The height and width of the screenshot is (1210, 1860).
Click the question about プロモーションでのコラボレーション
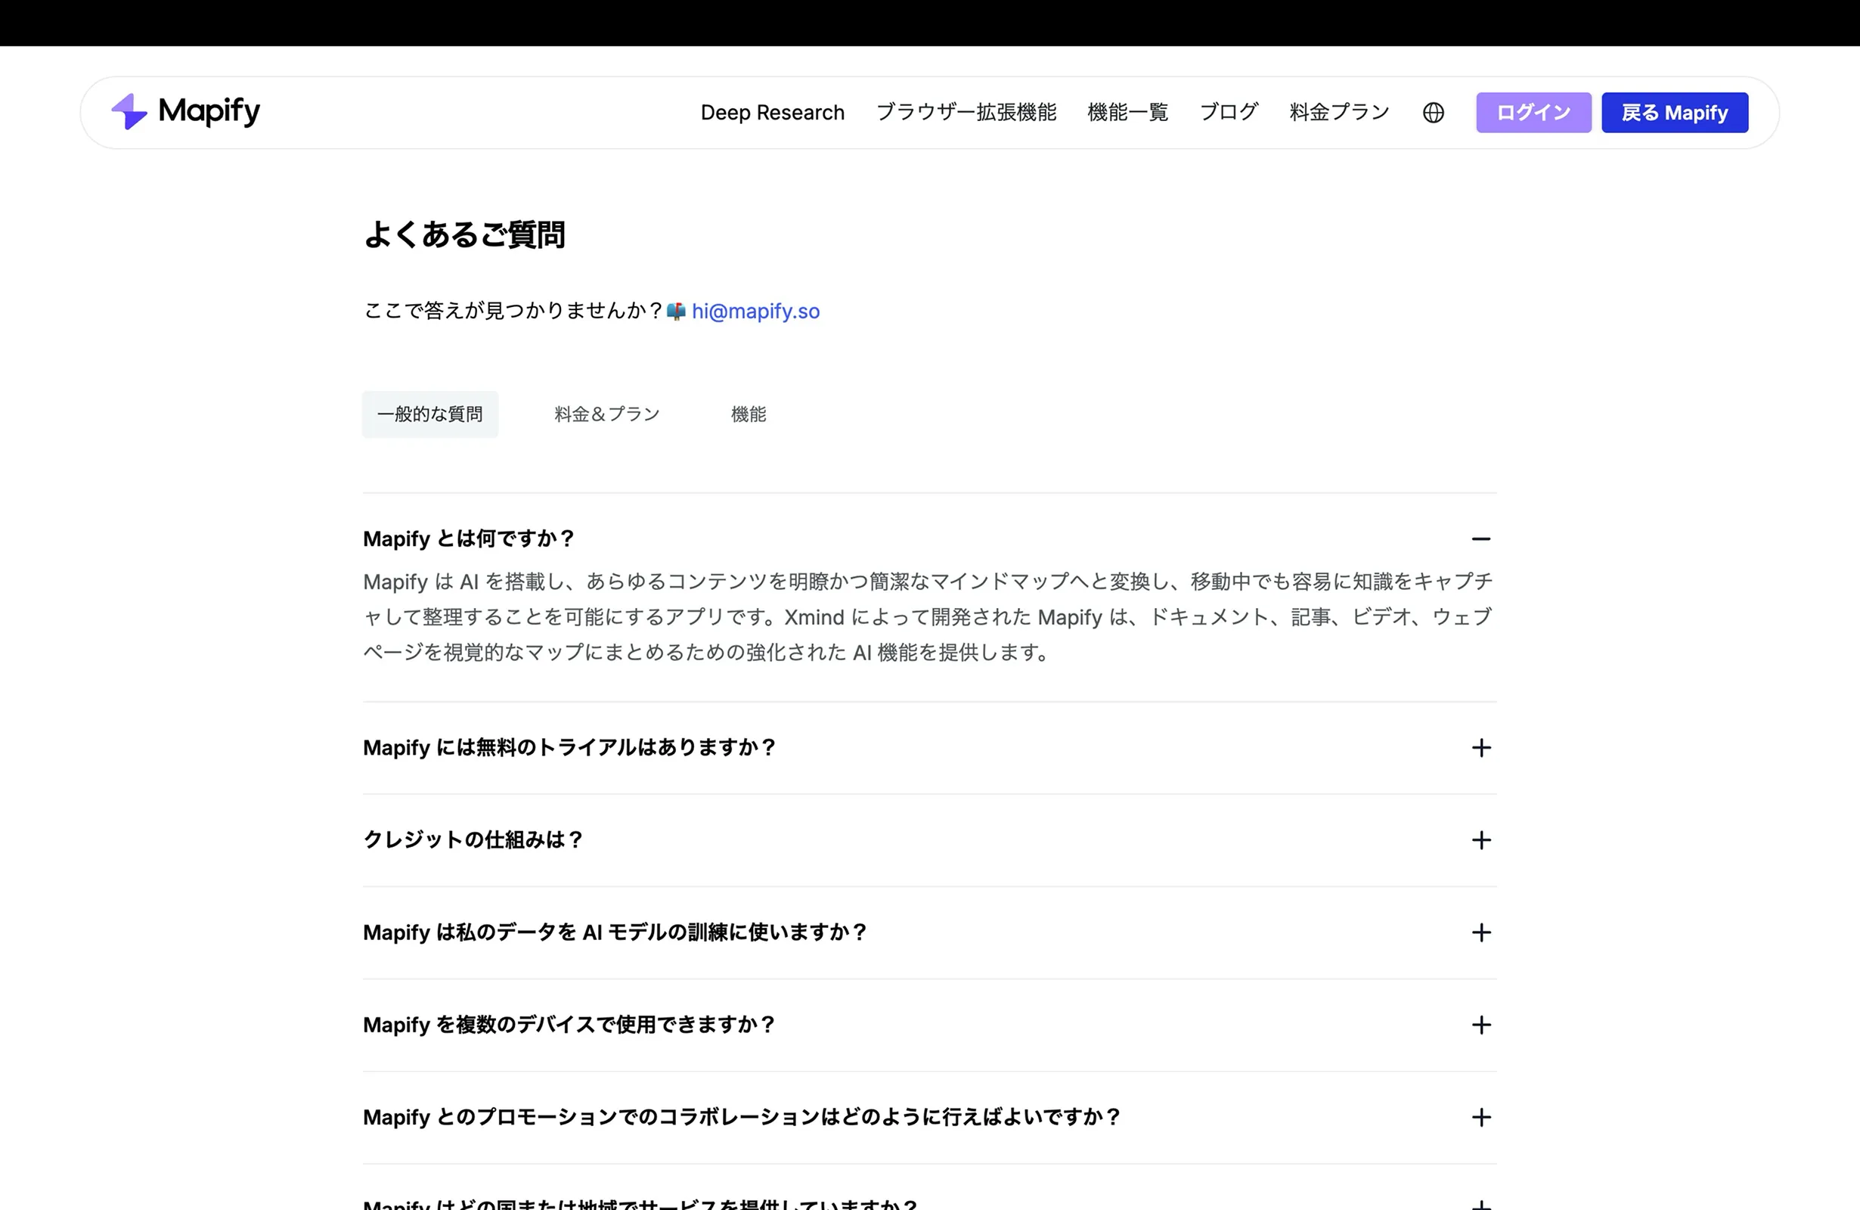(x=742, y=1117)
